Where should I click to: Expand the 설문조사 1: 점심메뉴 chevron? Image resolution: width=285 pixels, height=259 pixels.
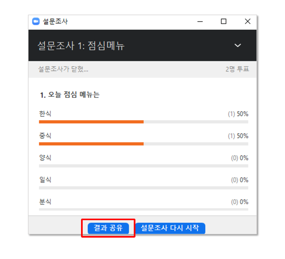(x=237, y=45)
